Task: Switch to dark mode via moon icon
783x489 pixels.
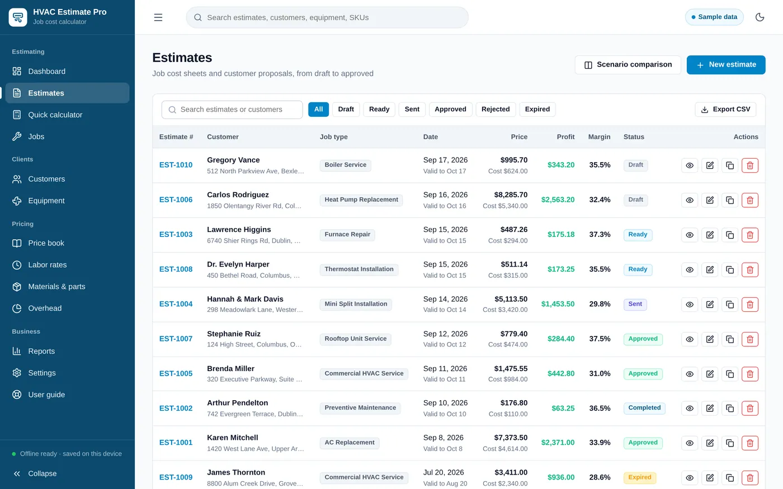Action: point(760,17)
